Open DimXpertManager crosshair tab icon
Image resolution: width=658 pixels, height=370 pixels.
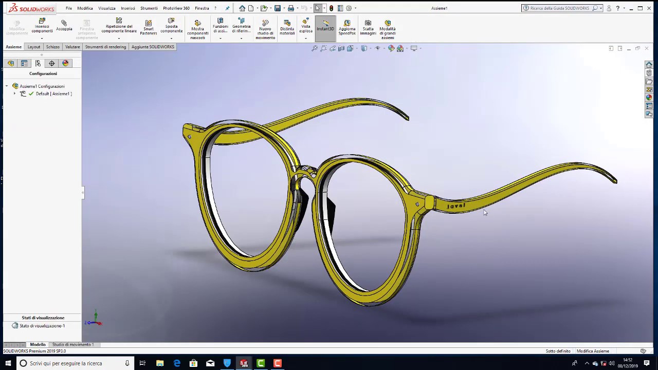[51, 63]
